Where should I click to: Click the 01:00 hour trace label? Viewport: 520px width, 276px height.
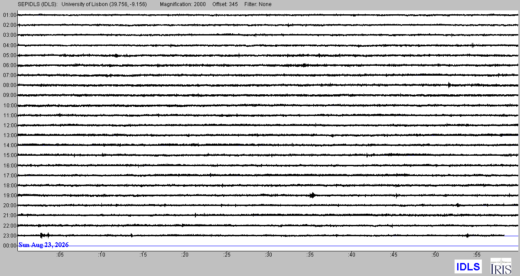(x=10, y=15)
